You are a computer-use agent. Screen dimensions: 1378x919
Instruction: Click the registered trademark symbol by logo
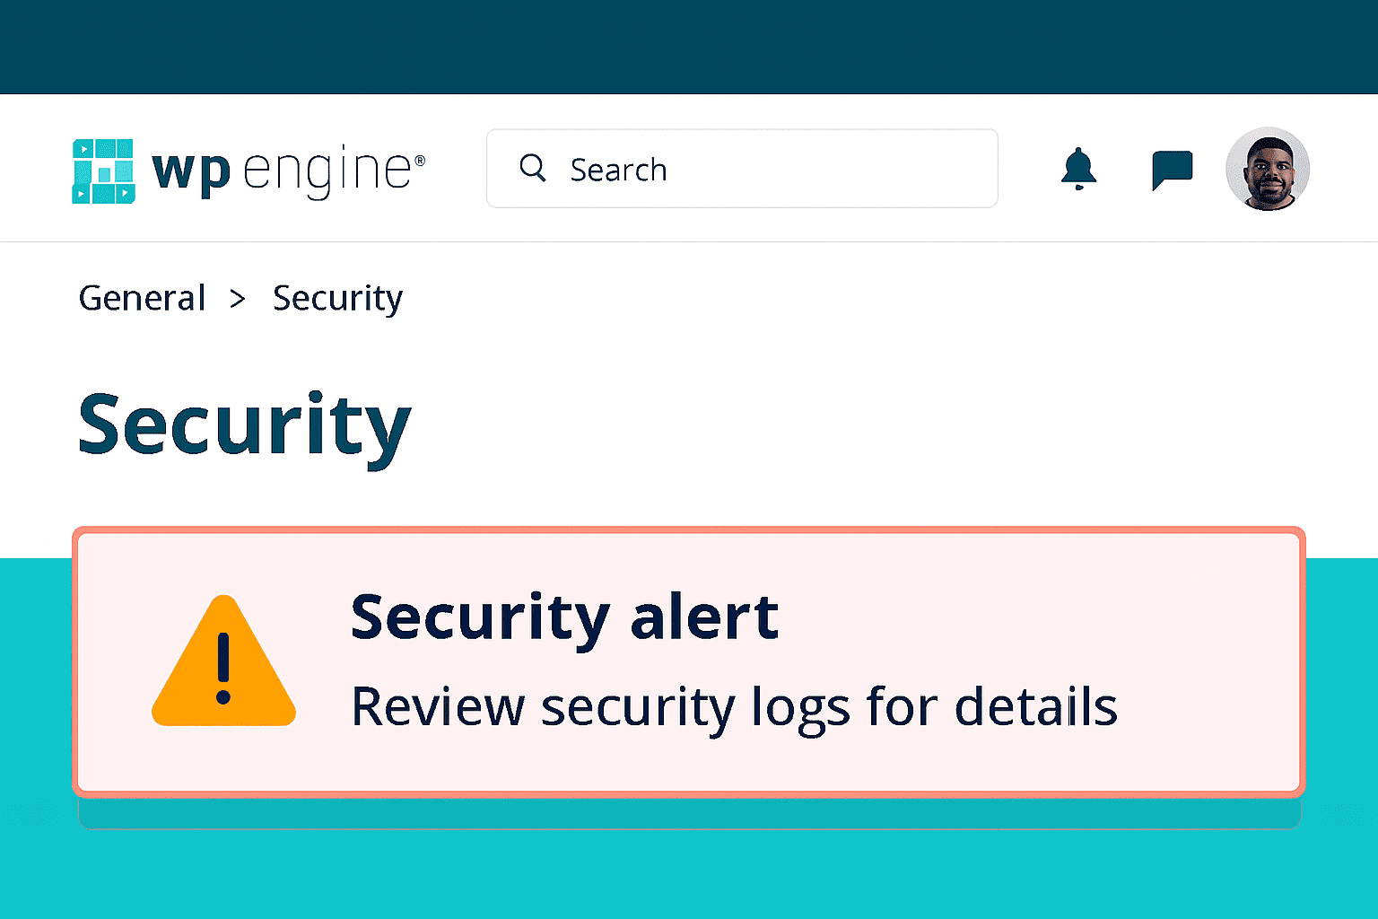click(419, 161)
